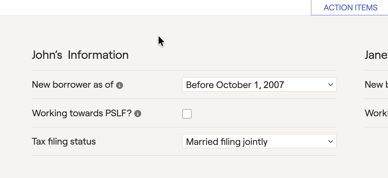Click info icon next to Working towards PSLF?

[137, 114]
